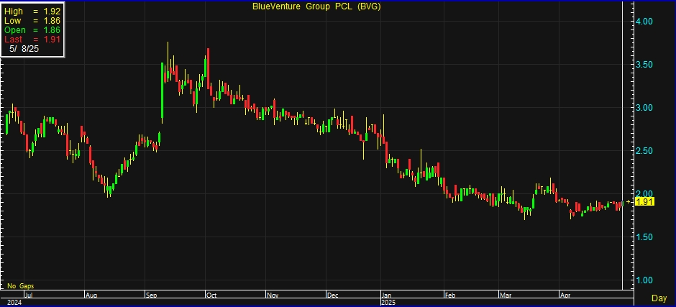Click the High = 1.92 value
This screenshot has height=307, width=676.
32,12
